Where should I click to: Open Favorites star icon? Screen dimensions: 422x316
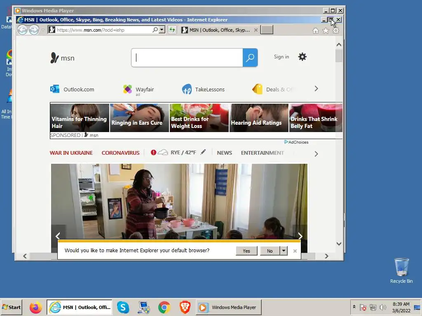point(326,30)
